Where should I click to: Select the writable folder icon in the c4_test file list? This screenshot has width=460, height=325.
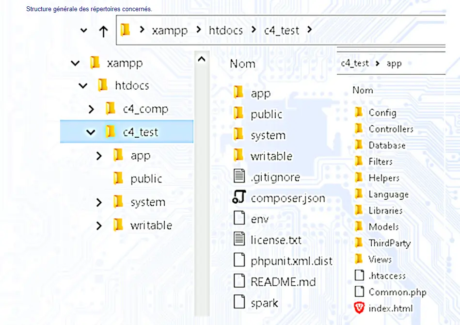tap(238, 155)
